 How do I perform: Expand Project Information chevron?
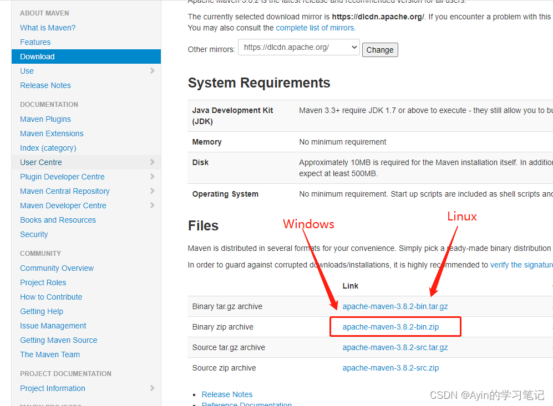152,388
